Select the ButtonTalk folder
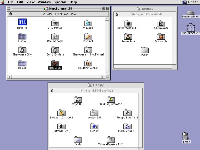 (61, 126)
